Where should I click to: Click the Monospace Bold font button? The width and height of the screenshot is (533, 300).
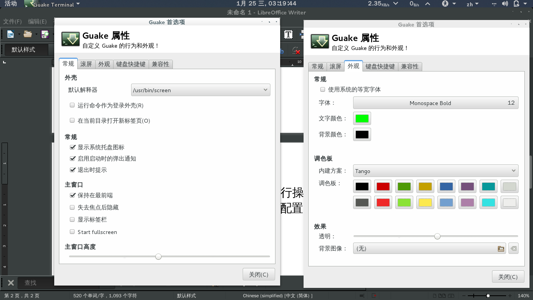coord(436,103)
